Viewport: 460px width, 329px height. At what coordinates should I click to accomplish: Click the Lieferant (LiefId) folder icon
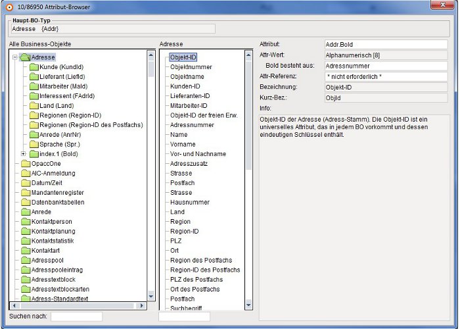click(34, 77)
